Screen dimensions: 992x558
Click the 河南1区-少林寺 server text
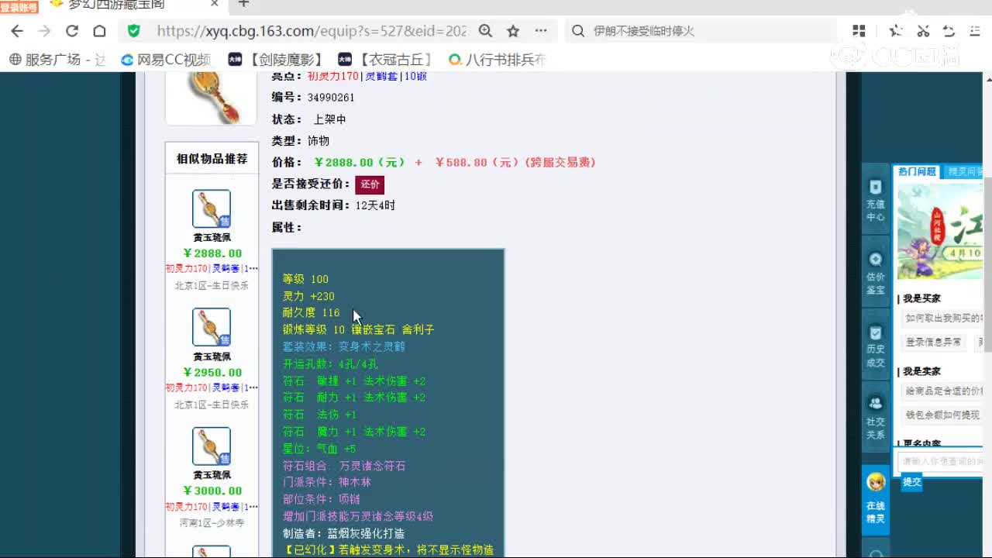(212, 523)
